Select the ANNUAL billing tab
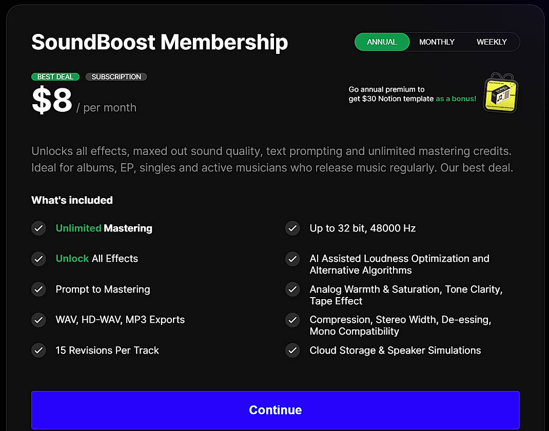The image size is (549, 431). [382, 42]
